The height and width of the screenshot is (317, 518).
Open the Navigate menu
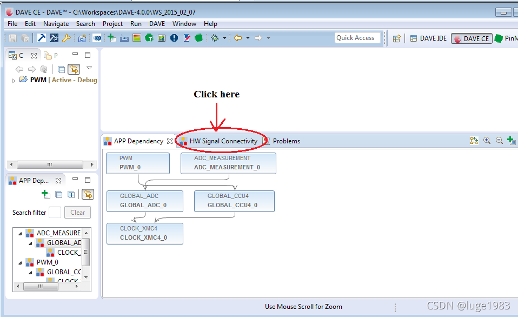(56, 24)
